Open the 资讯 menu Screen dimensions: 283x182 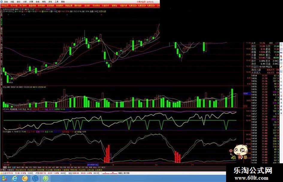coord(50,1)
